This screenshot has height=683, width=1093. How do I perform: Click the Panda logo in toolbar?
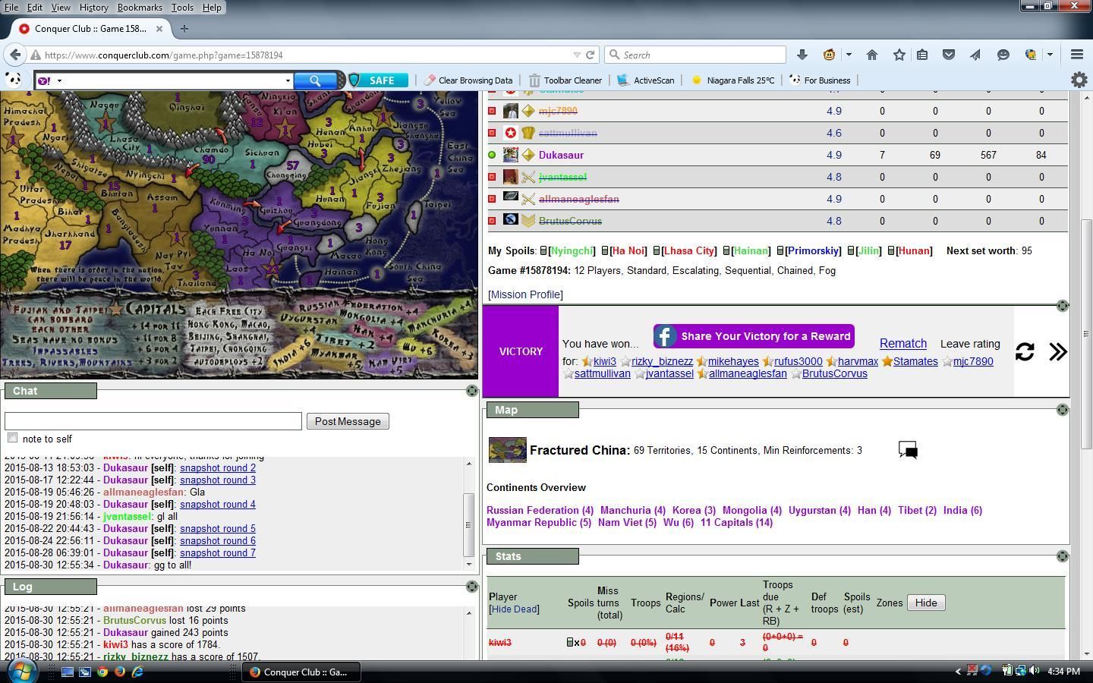(13, 80)
